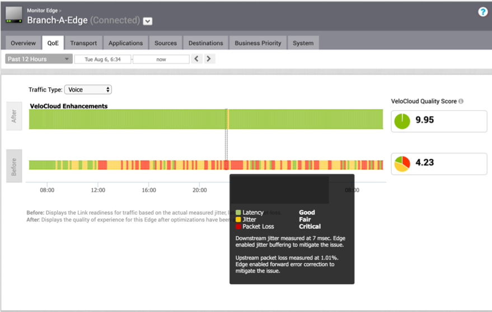
Task: Go to next time range arrow
Action: pos(209,59)
